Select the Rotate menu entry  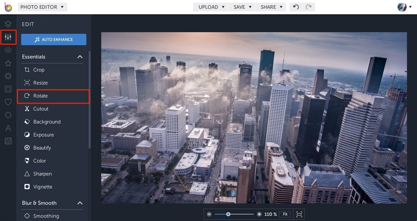[x=53, y=96]
